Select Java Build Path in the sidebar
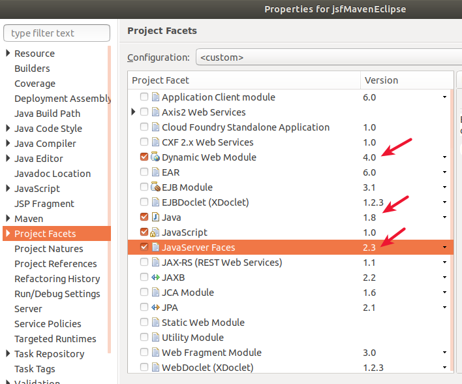 pos(47,114)
